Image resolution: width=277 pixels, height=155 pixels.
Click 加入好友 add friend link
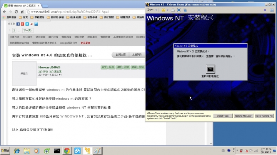[43, 71]
